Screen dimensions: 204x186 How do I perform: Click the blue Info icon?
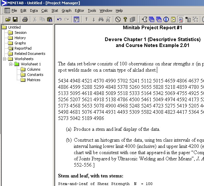(x=166, y=20)
